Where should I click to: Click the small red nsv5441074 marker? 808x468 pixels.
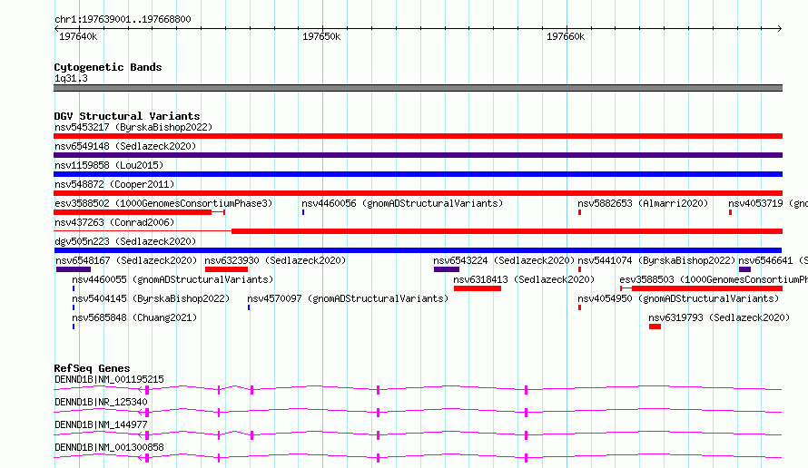pos(580,269)
